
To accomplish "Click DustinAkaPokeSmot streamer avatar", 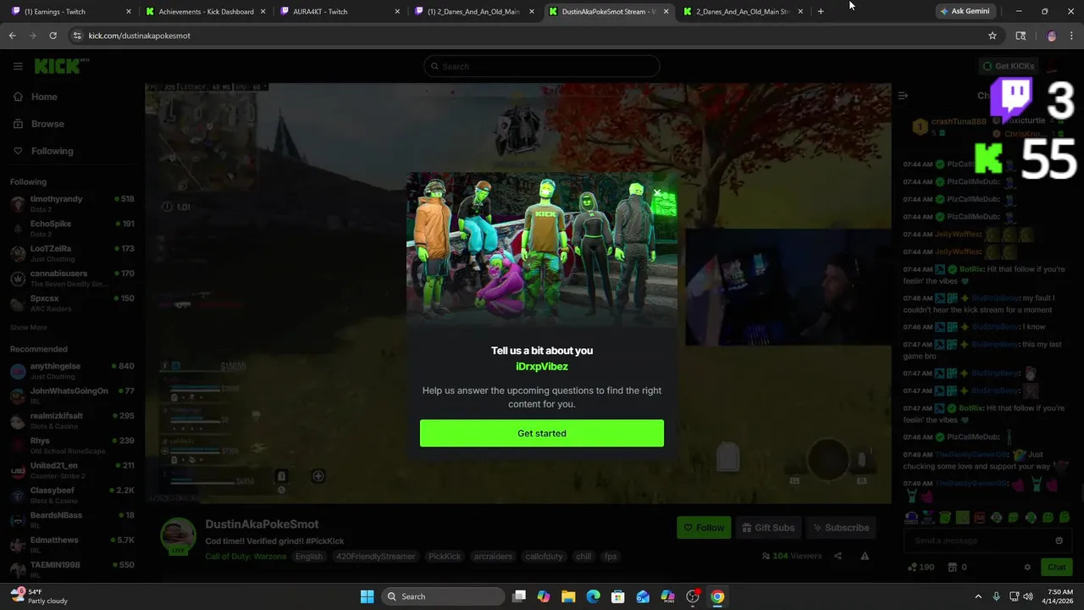I will (x=179, y=536).
